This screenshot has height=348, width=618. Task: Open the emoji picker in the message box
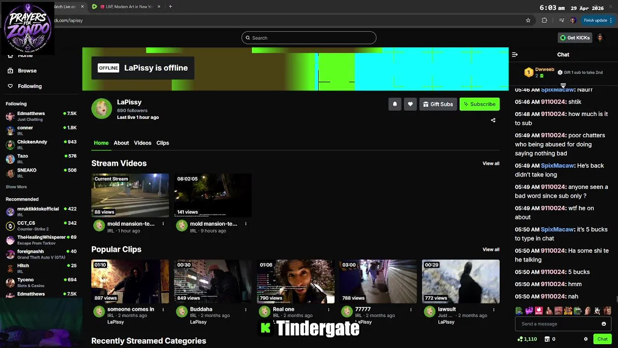tap(604, 324)
